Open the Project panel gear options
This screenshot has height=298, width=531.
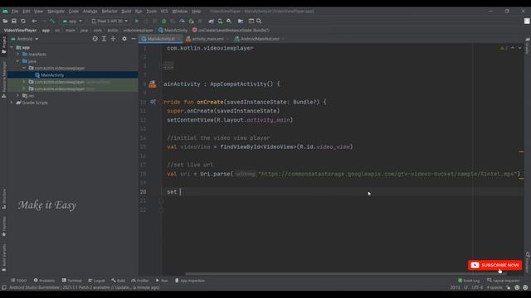click(x=124, y=39)
